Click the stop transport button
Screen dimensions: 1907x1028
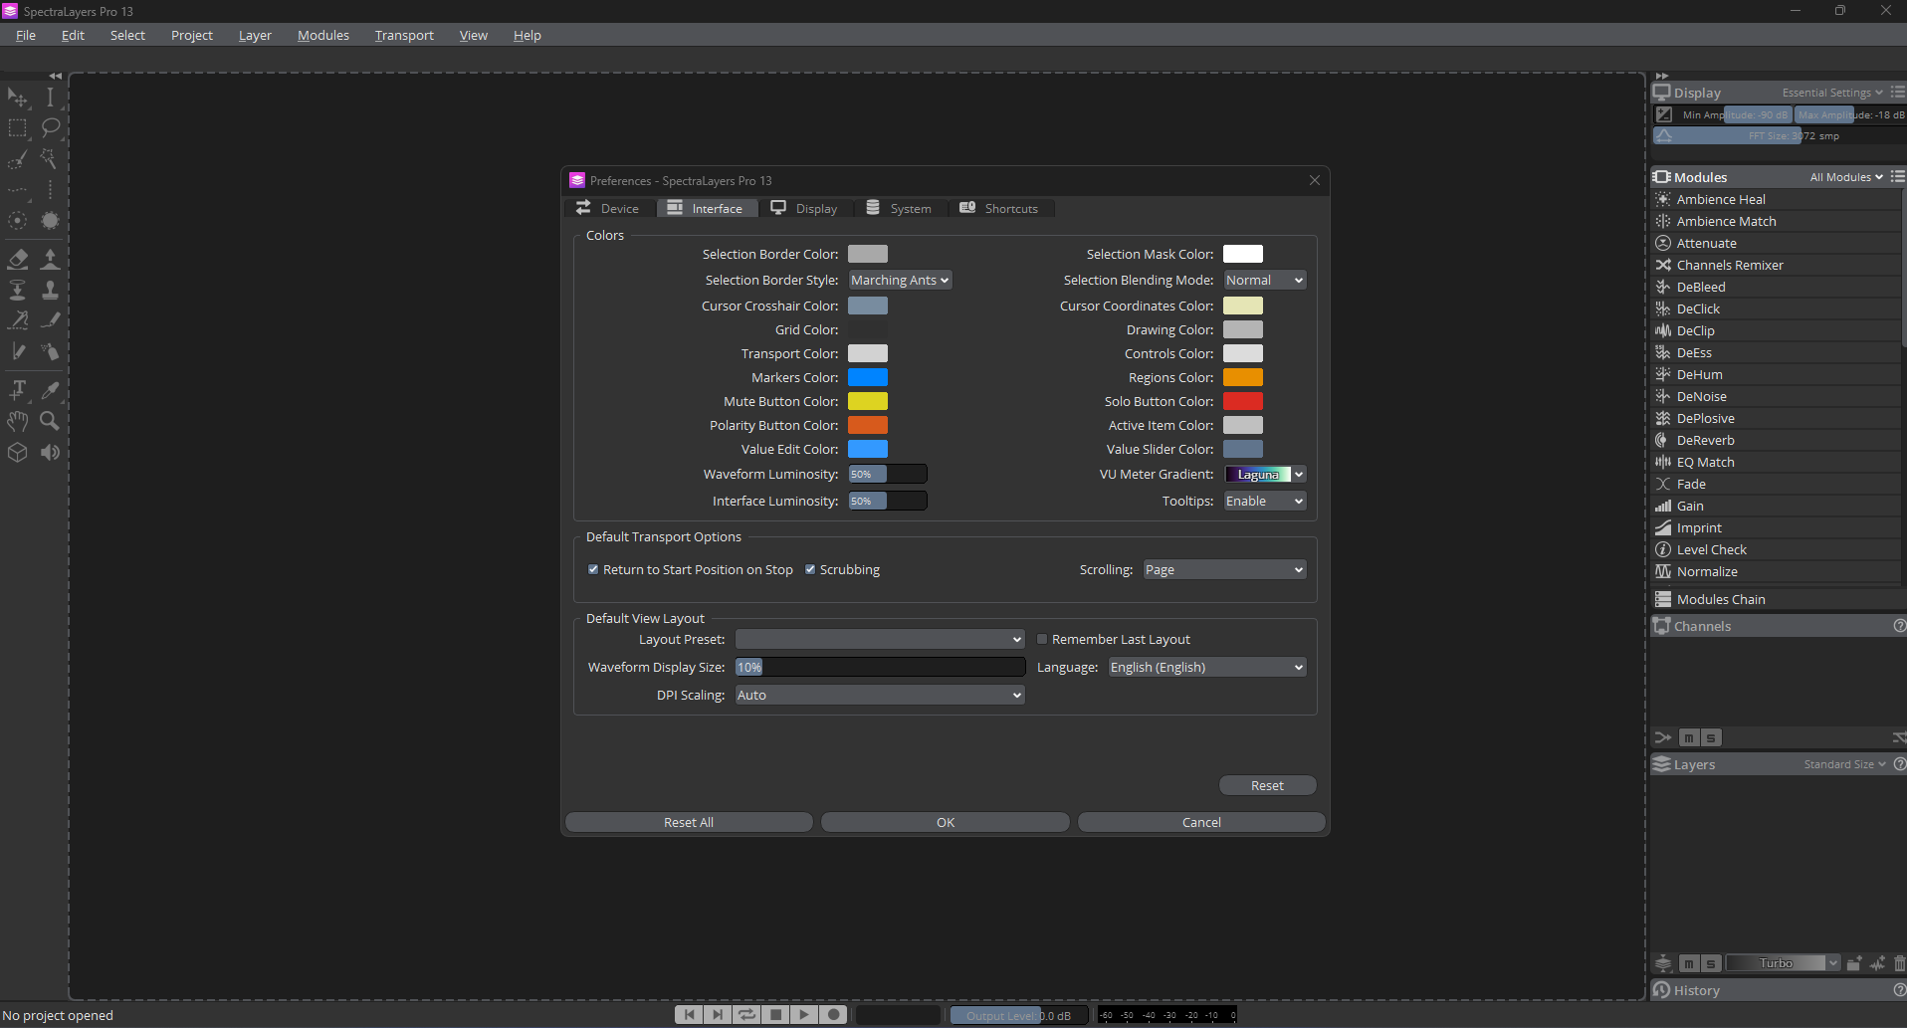click(x=775, y=1015)
